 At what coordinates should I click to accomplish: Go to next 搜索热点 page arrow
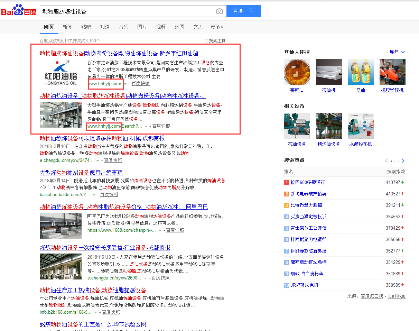pyautogui.click(x=403, y=161)
